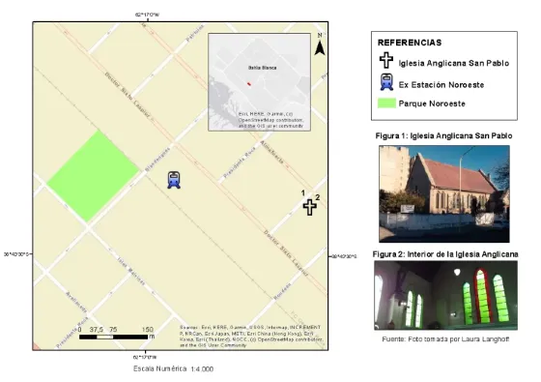Click the '150' value on the scale bar
Image resolution: width=541 pixels, height=382 pixels.
[x=147, y=330]
